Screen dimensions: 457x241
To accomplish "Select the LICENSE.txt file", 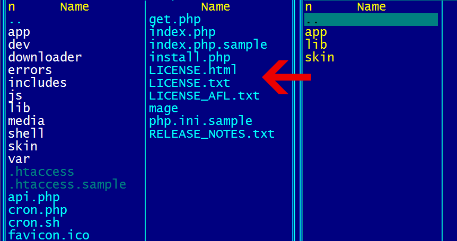I will coord(190,83).
